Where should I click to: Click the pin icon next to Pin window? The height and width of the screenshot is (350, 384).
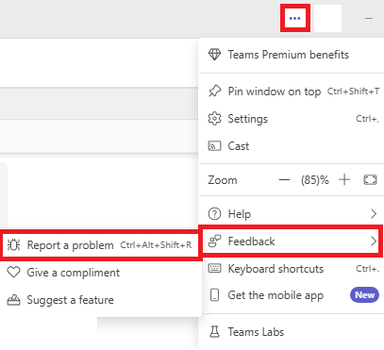214,92
